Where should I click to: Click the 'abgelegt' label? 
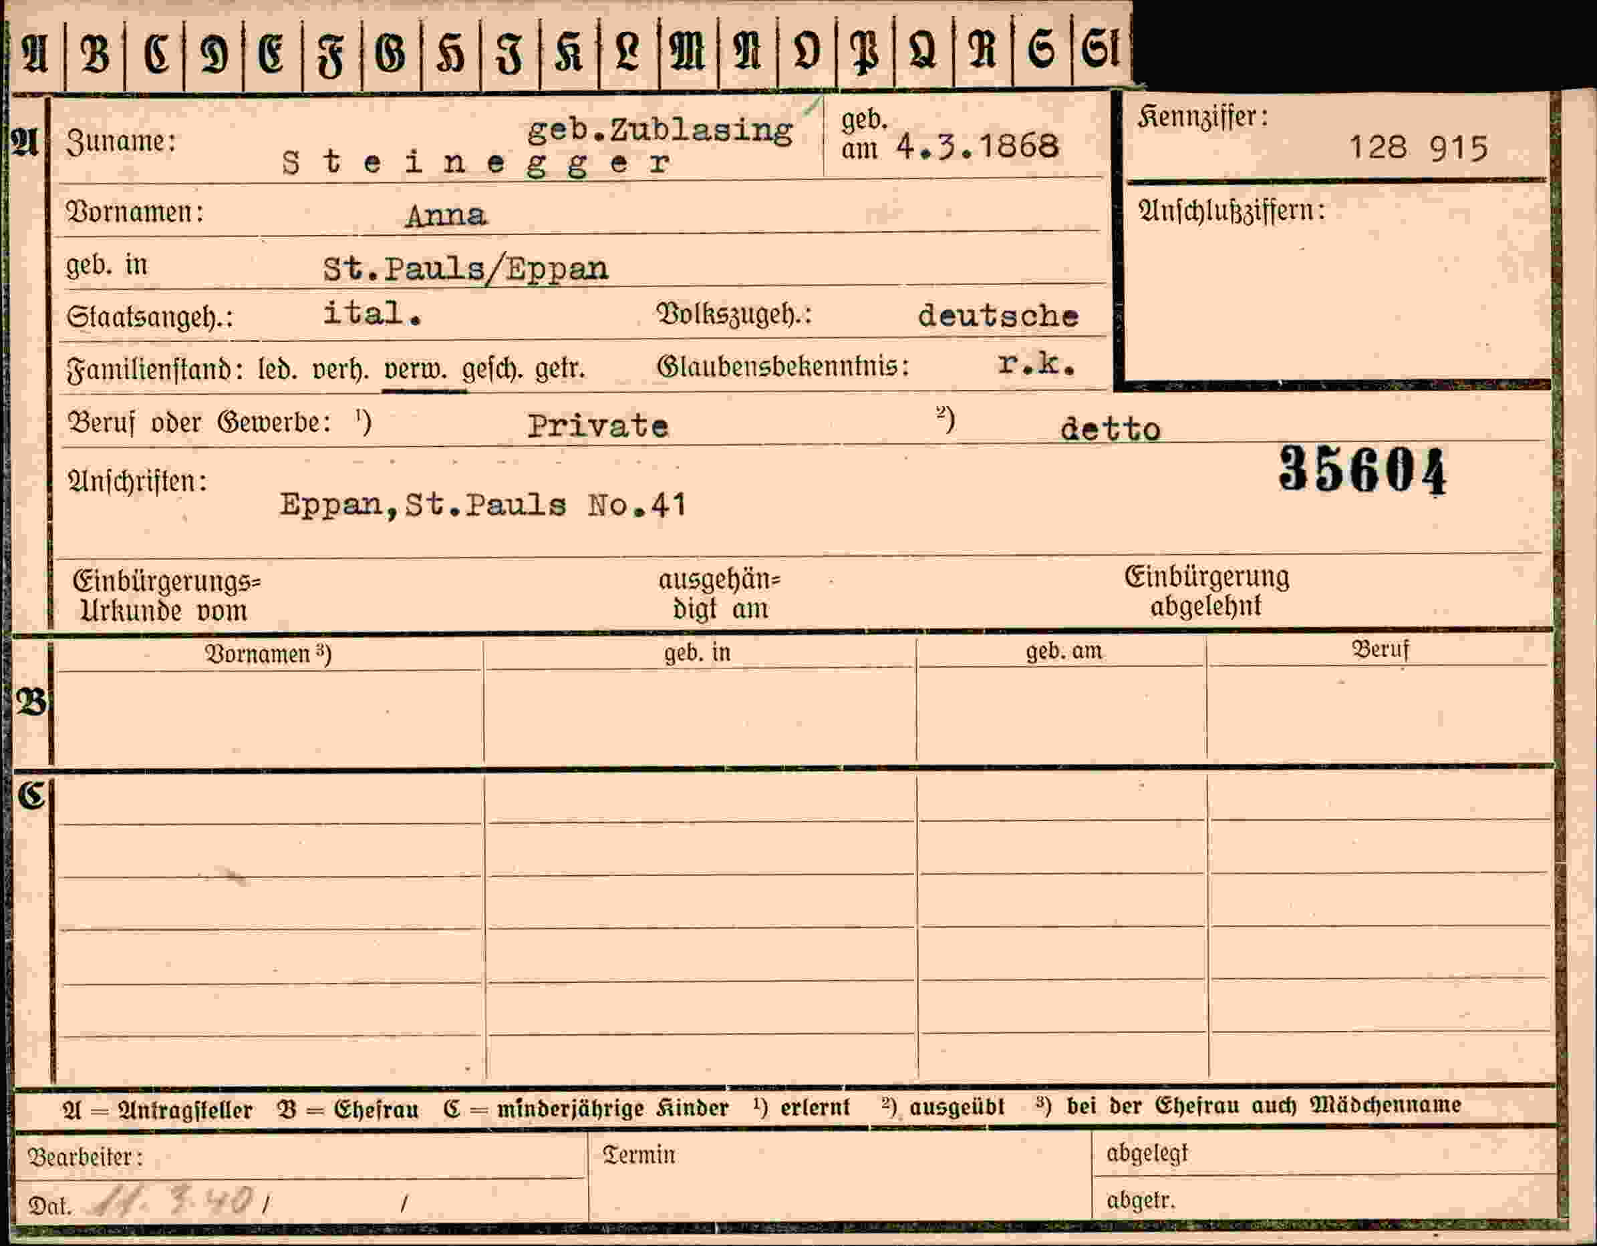[1147, 1153]
